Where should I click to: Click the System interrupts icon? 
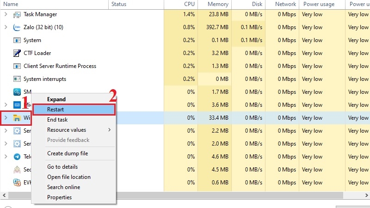(17, 79)
